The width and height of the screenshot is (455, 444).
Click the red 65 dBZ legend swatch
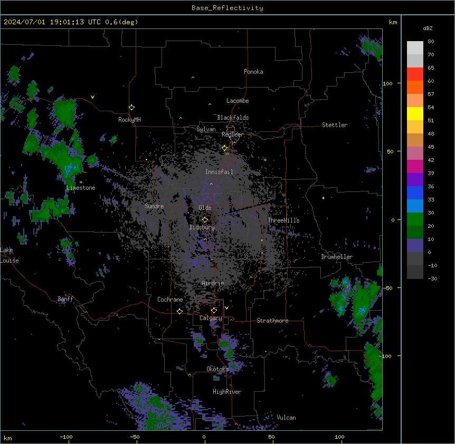coord(415,74)
